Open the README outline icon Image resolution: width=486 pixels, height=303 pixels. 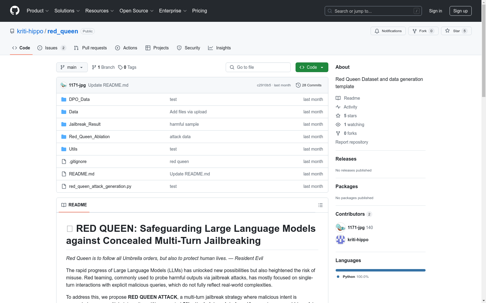tap(320, 205)
